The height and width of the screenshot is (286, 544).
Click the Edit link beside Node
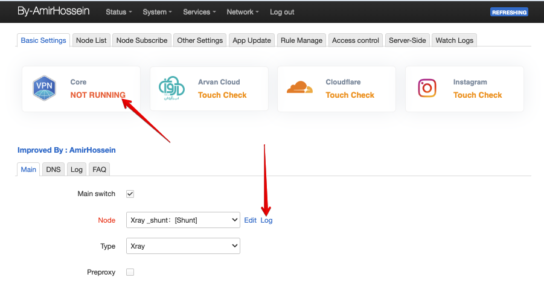click(x=250, y=220)
